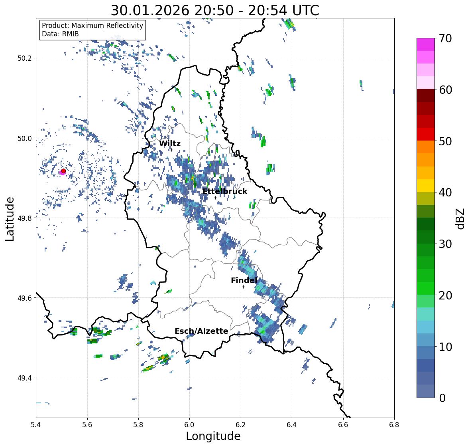Click the 49.6 latitude tick label

point(25,298)
